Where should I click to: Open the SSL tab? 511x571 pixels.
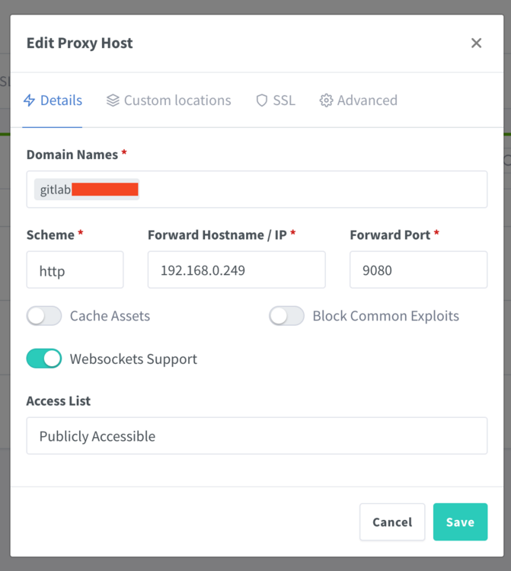[276, 100]
